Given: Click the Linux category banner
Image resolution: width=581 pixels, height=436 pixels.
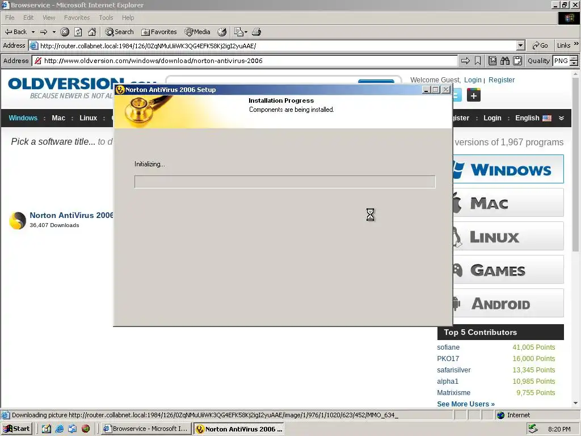Looking at the screenshot, I should [x=508, y=236].
